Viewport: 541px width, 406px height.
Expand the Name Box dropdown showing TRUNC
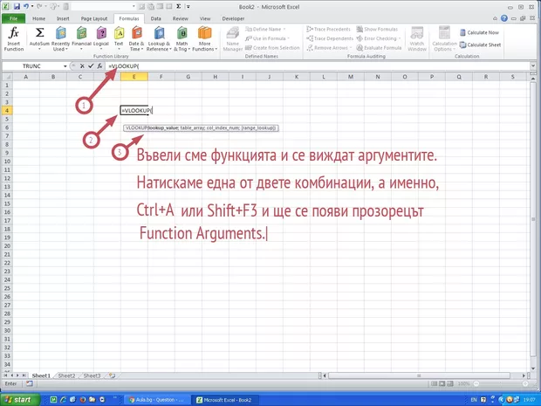65,66
